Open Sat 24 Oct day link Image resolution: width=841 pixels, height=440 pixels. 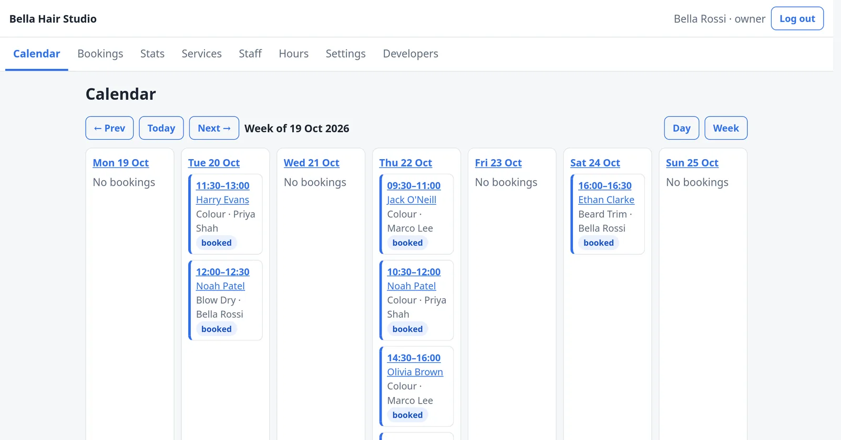point(595,163)
